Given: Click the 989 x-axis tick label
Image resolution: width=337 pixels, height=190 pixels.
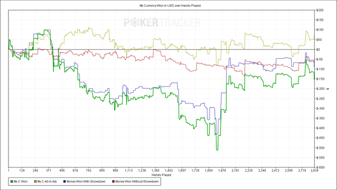Looking at the screenshot, I should tap(115, 171).
